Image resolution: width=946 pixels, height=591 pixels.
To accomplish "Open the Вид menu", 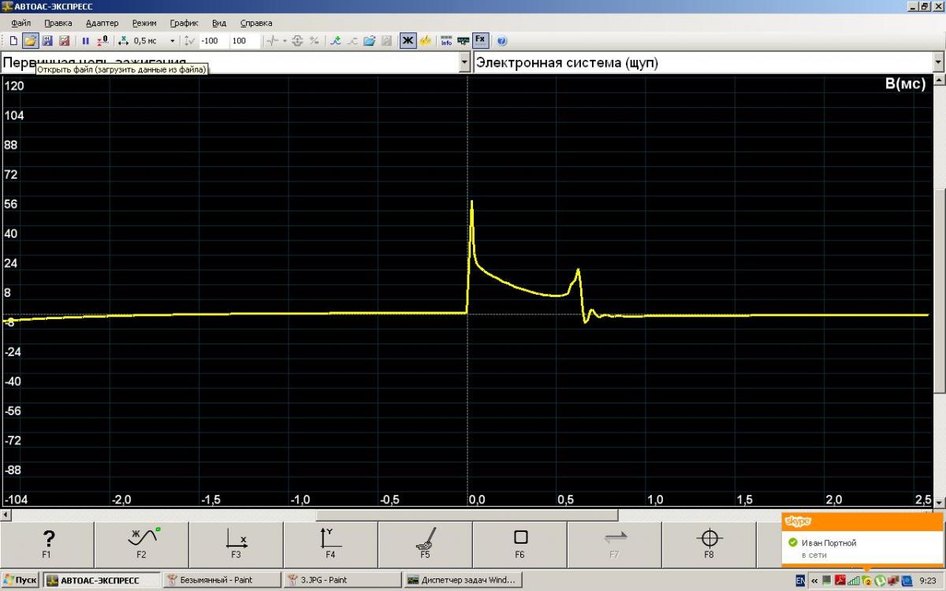I will tap(220, 23).
